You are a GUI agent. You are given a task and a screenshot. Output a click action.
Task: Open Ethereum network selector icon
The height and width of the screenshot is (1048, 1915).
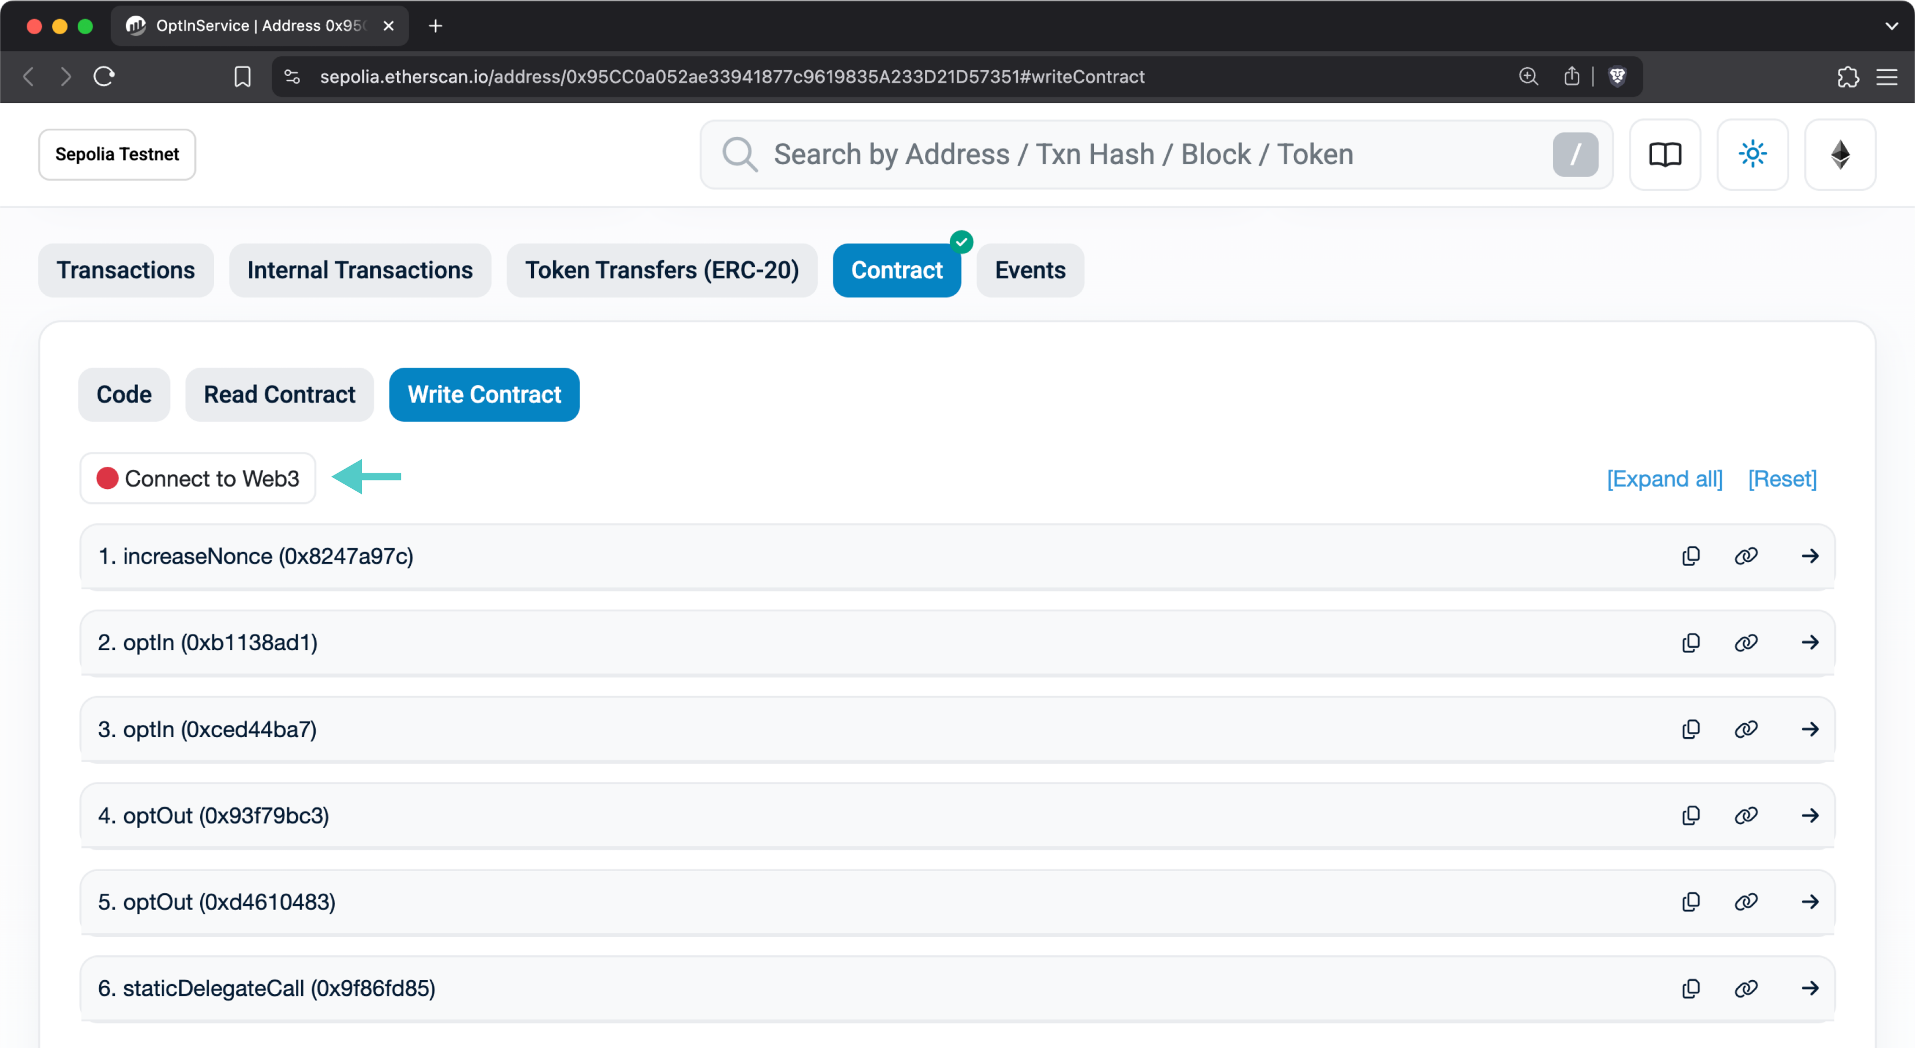pos(1840,154)
